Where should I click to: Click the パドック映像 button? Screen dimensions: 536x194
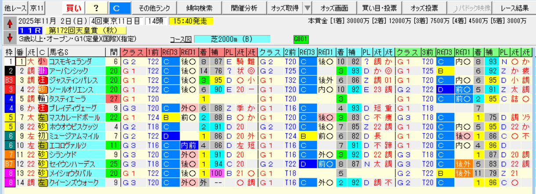tap(470, 8)
